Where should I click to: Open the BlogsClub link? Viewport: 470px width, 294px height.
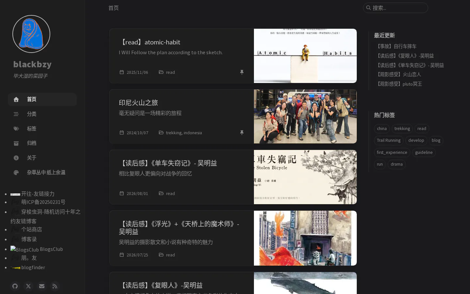pos(37,249)
